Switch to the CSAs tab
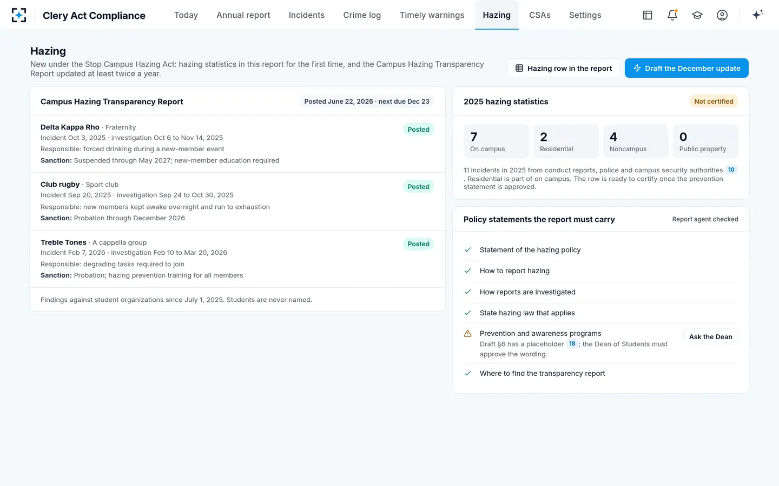779x486 pixels. pos(540,15)
